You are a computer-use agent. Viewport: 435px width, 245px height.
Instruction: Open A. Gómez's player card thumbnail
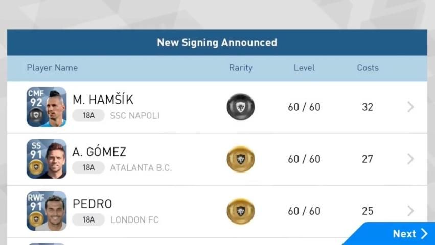point(47,159)
